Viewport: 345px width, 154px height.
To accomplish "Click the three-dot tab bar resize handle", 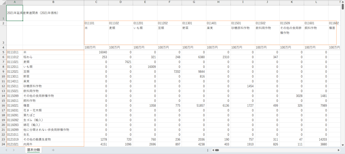I will 208,150.
